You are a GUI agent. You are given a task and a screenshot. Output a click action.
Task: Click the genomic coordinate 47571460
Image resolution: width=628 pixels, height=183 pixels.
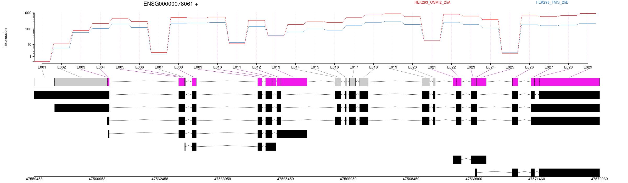[536, 179]
